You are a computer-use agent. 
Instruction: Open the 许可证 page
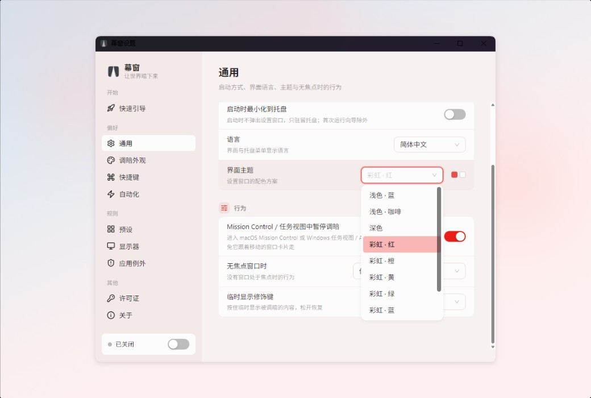point(148,298)
